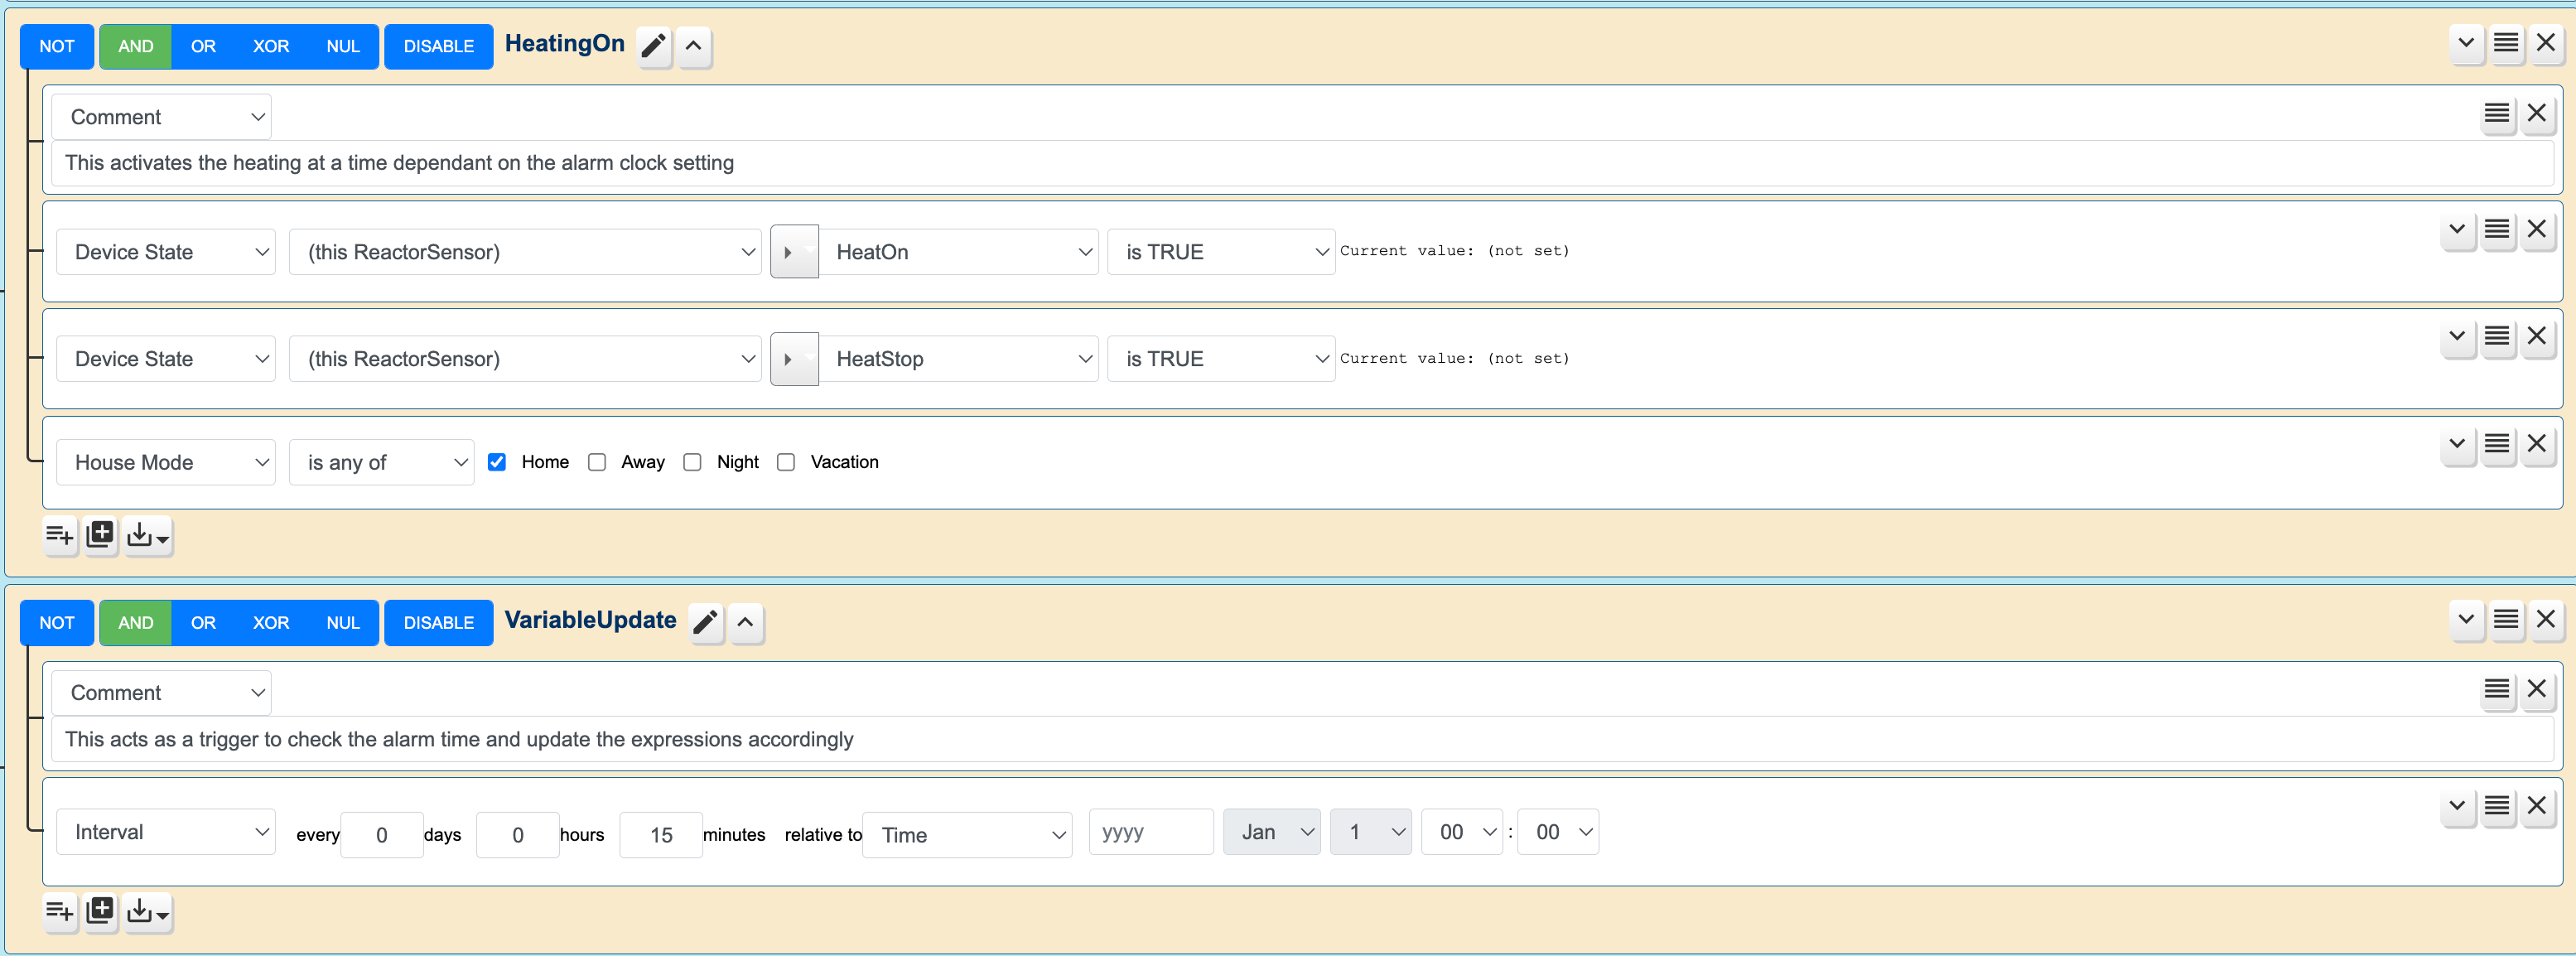Viewport: 2576px width, 956px height.
Task: Toggle NOT on the VariableUpdate group
Action: pos(57,623)
